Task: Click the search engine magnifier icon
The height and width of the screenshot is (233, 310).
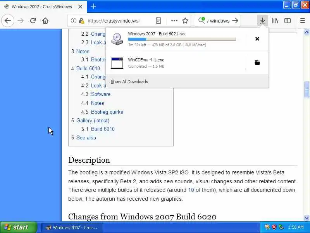Action: (x=201, y=20)
